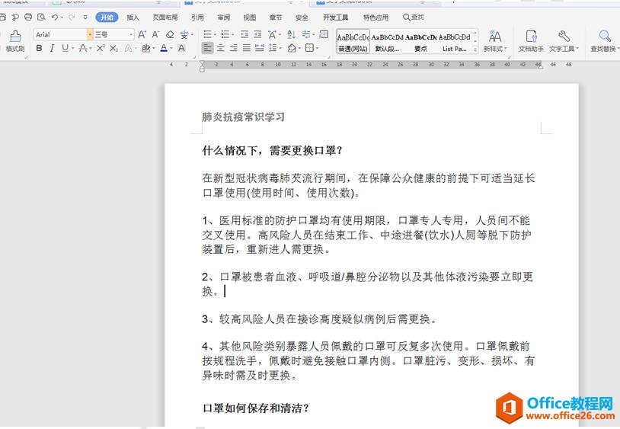Increase font size with A+ icon
The image size is (620, 429).
(x=143, y=34)
